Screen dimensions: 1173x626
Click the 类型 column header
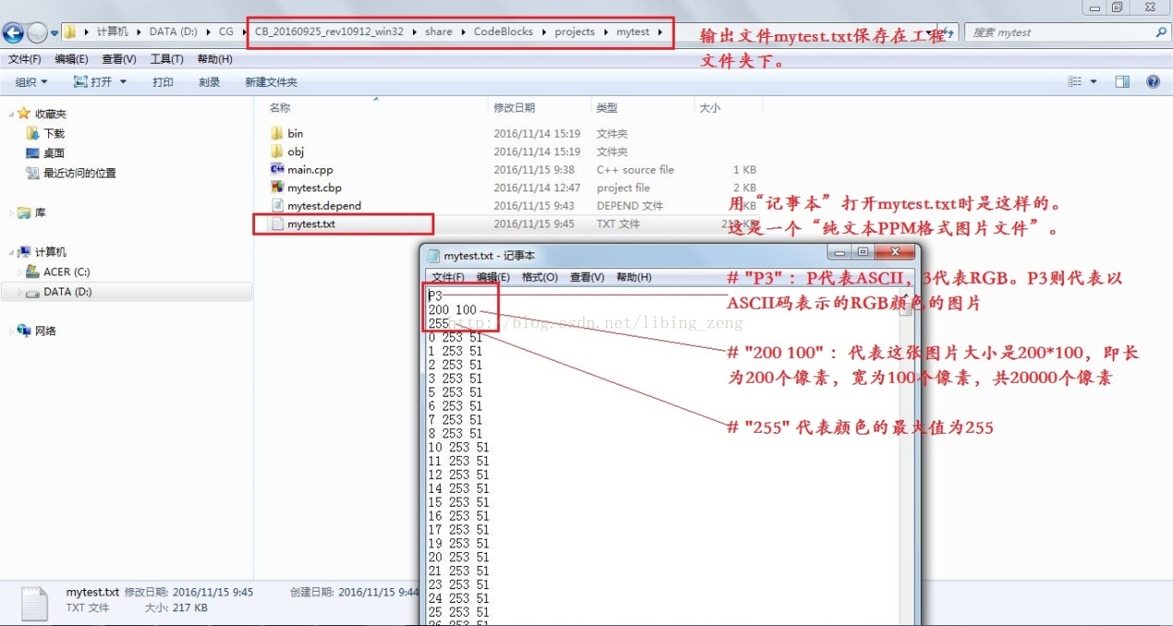(606, 108)
